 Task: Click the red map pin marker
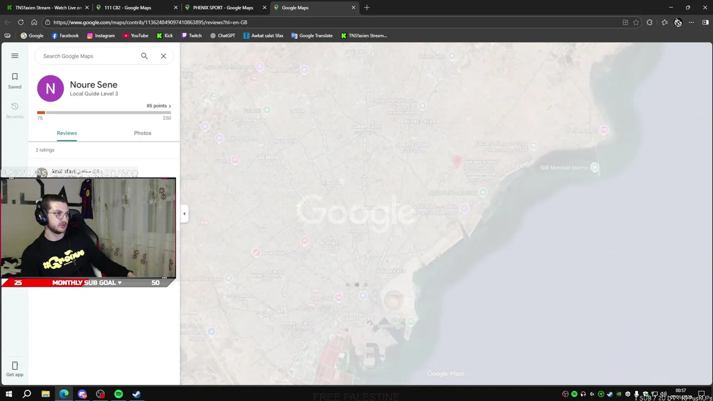tap(457, 162)
